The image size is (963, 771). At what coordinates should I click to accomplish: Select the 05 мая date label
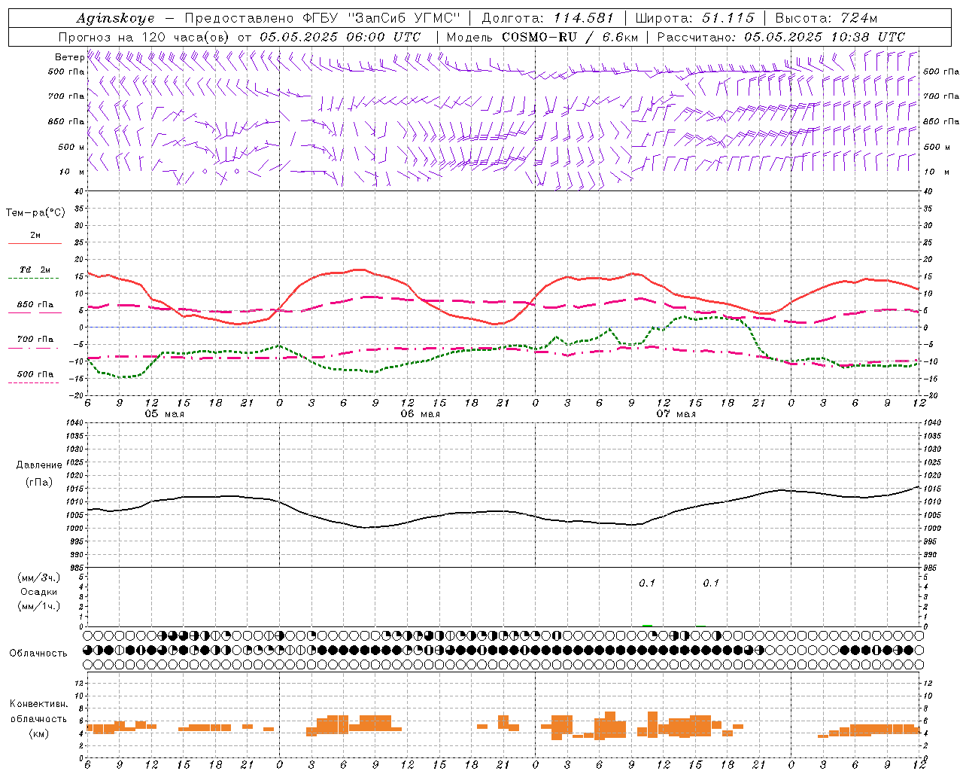(x=164, y=414)
